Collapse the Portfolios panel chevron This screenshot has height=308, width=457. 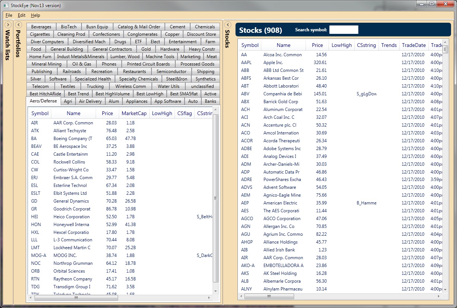[x=19, y=25]
